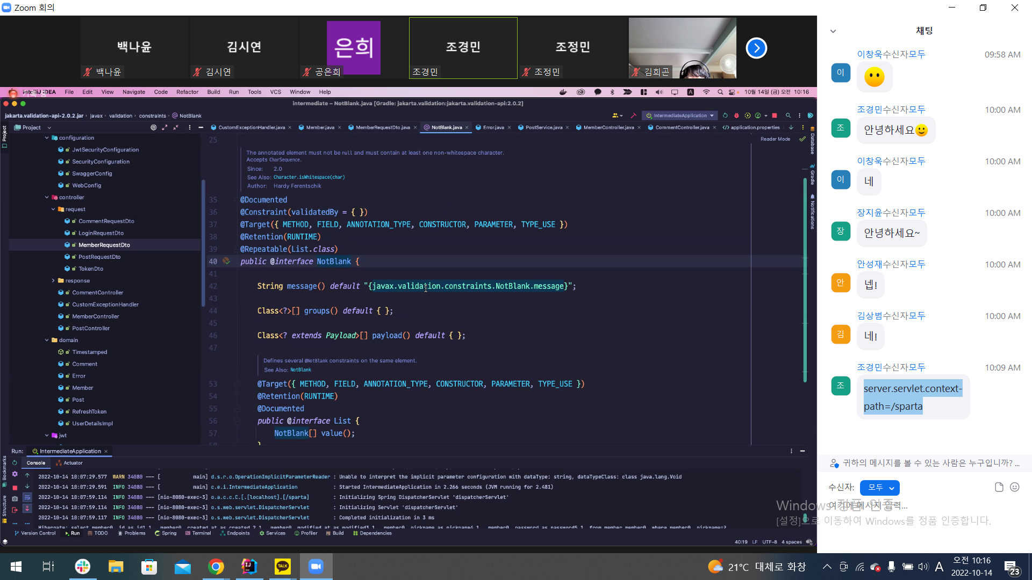Launch Chrome from the taskbar
This screenshot has height=580, width=1032.
point(216,567)
